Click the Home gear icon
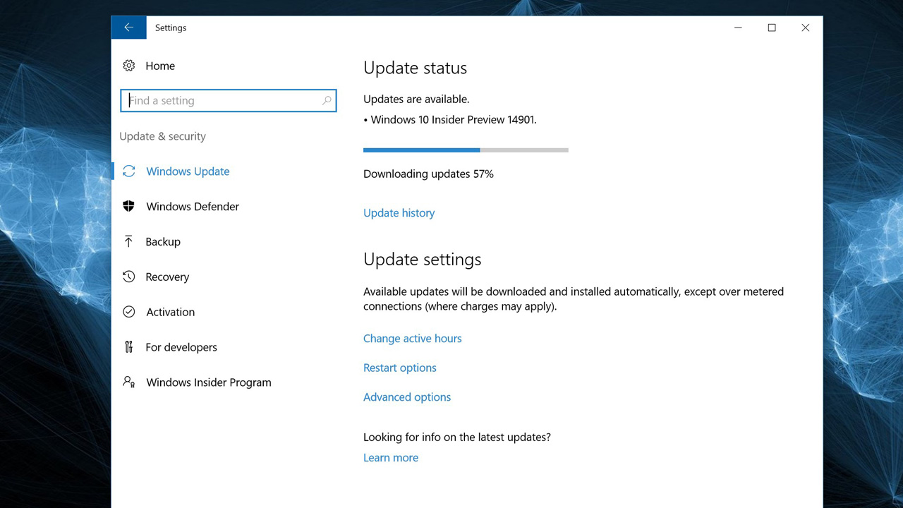 [129, 65]
